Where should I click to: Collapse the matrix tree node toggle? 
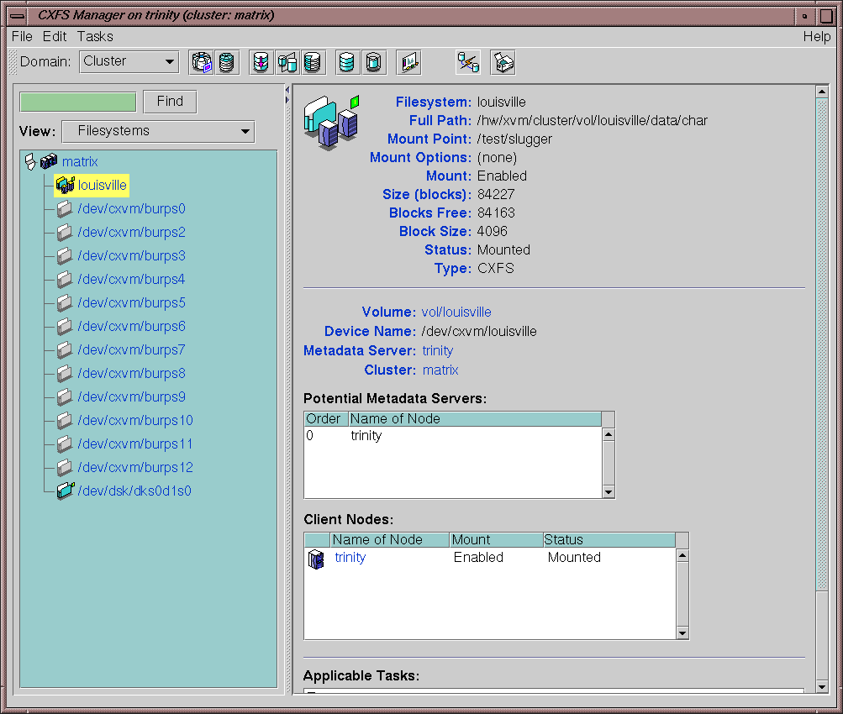point(30,161)
